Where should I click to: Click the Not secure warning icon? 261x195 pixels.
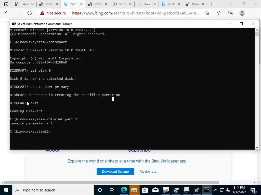click(42, 13)
